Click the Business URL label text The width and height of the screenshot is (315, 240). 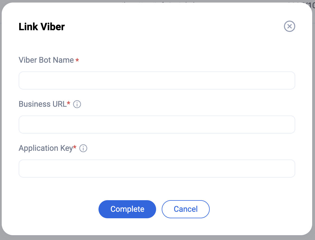[x=43, y=104]
